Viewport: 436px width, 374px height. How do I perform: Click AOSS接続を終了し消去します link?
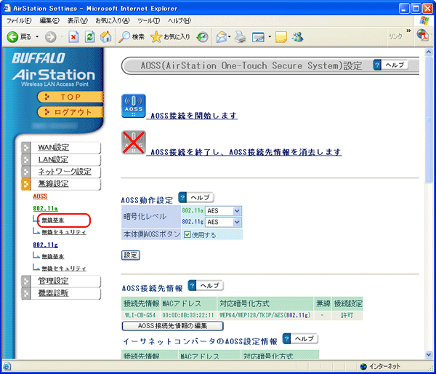tap(246, 152)
